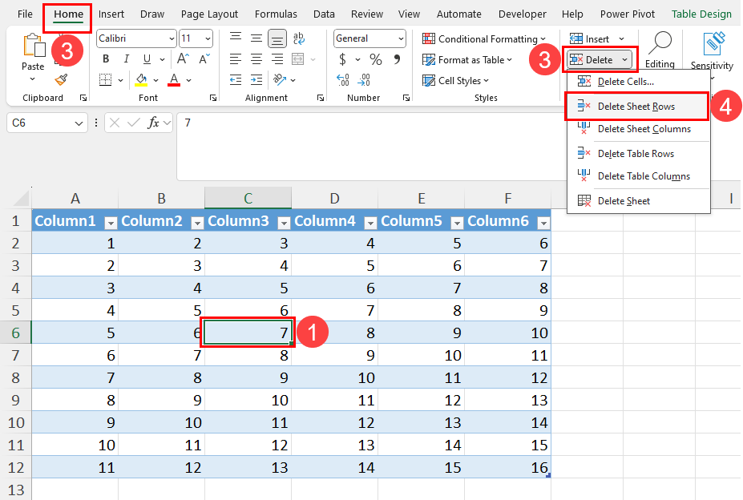The height and width of the screenshot is (500, 743).
Task: Expand the Paste options arrow
Action: (x=32, y=79)
